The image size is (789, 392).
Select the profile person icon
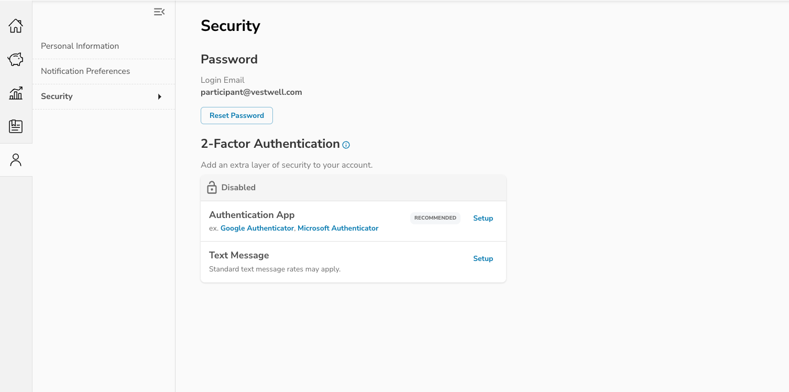(x=16, y=160)
